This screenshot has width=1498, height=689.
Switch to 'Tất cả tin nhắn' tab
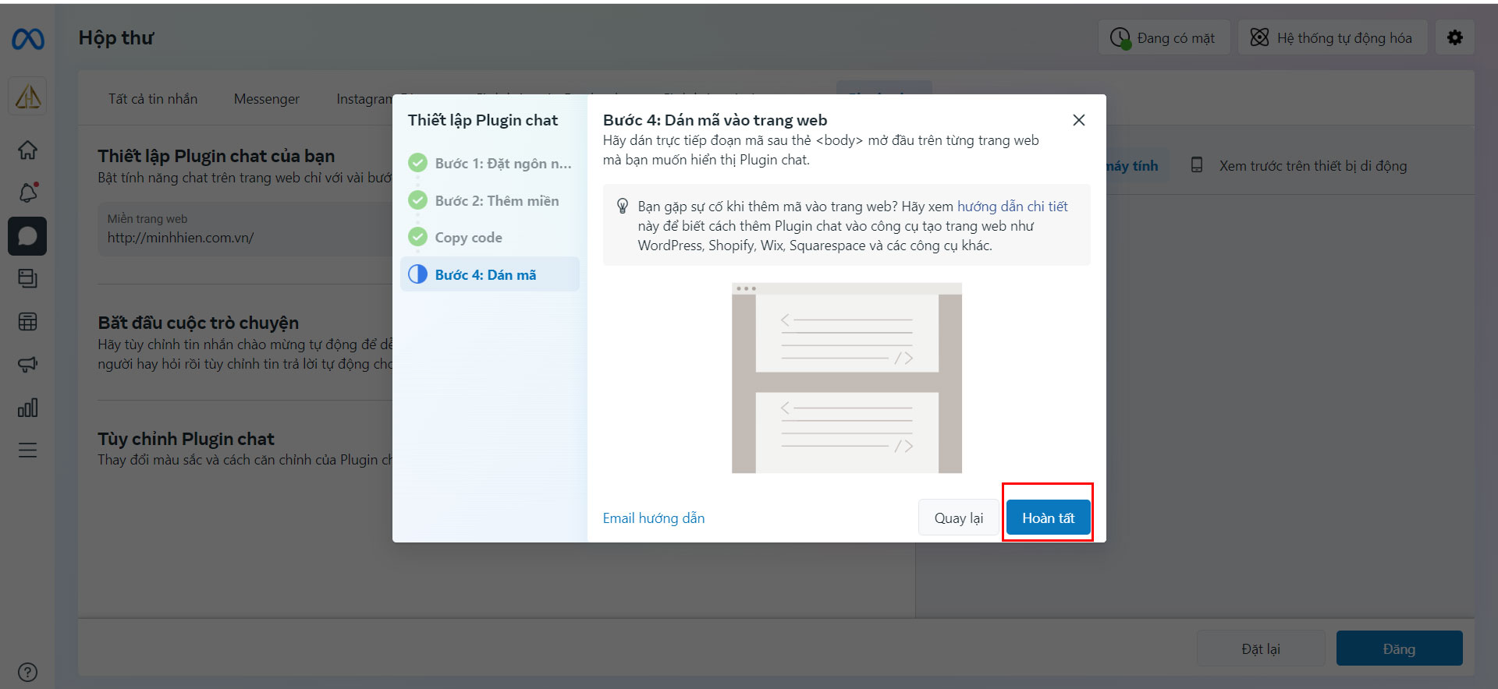pyautogui.click(x=153, y=99)
